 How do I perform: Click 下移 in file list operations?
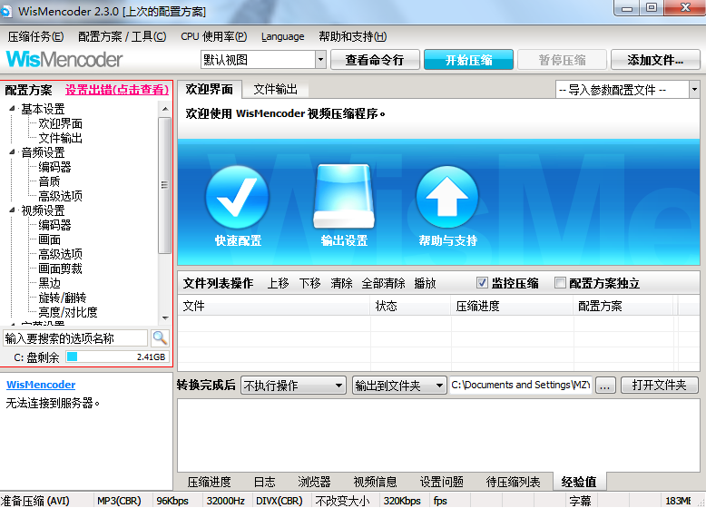[x=309, y=283]
